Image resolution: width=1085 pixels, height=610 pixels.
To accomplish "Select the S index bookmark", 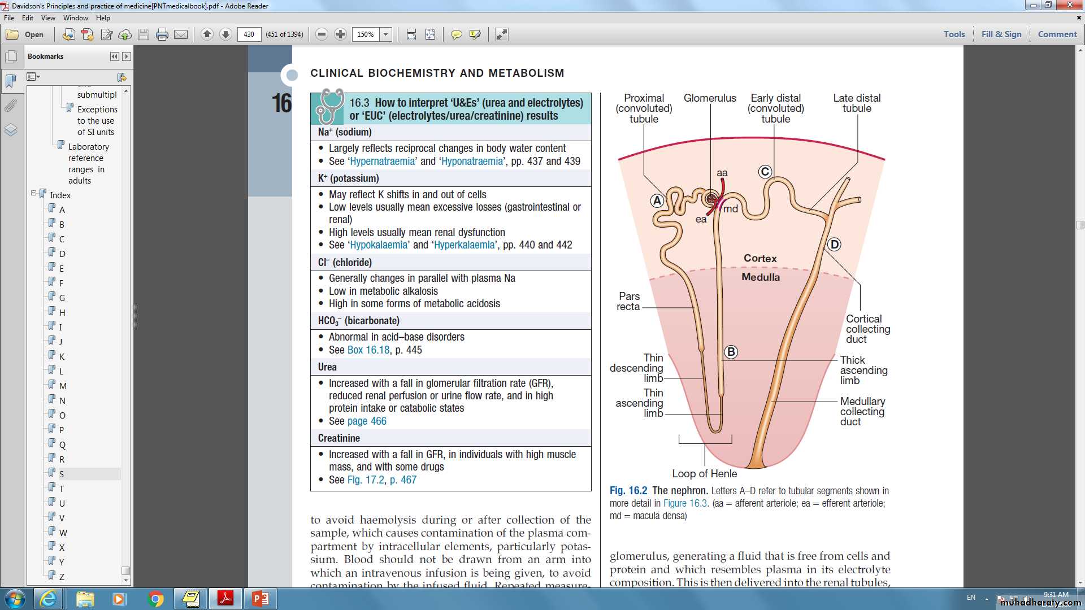I will 62,474.
